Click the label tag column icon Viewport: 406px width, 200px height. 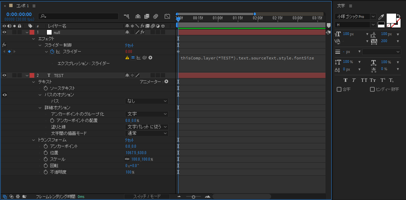[30, 26]
